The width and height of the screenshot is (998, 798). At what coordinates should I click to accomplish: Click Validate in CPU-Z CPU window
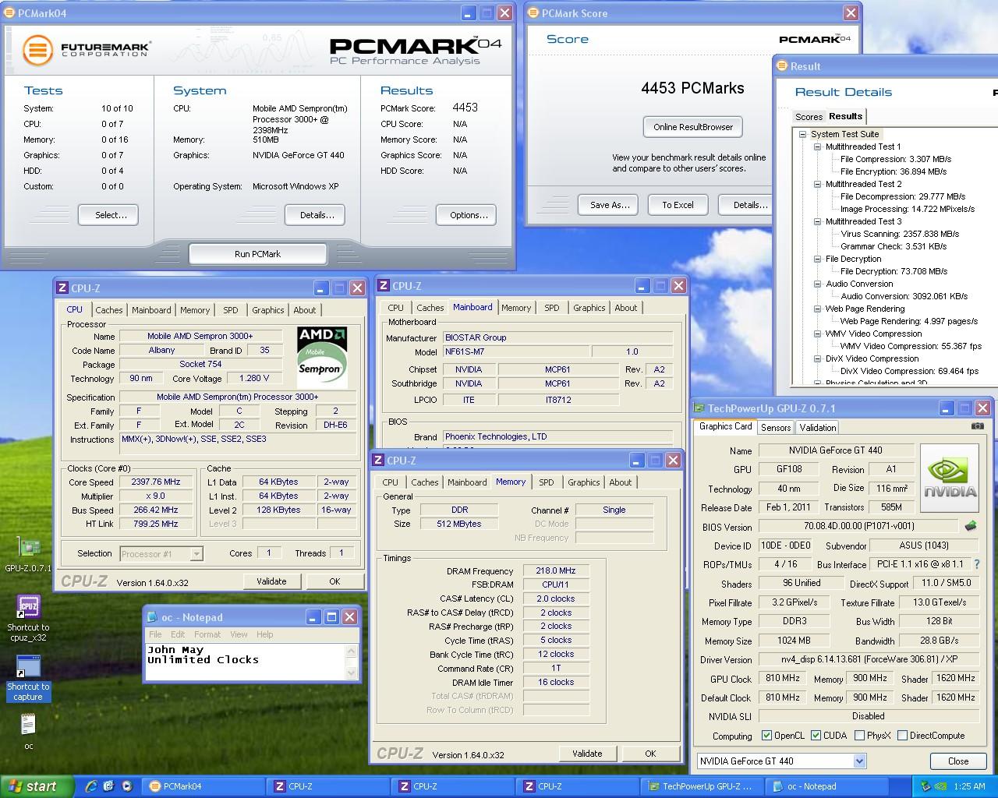click(271, 581)
